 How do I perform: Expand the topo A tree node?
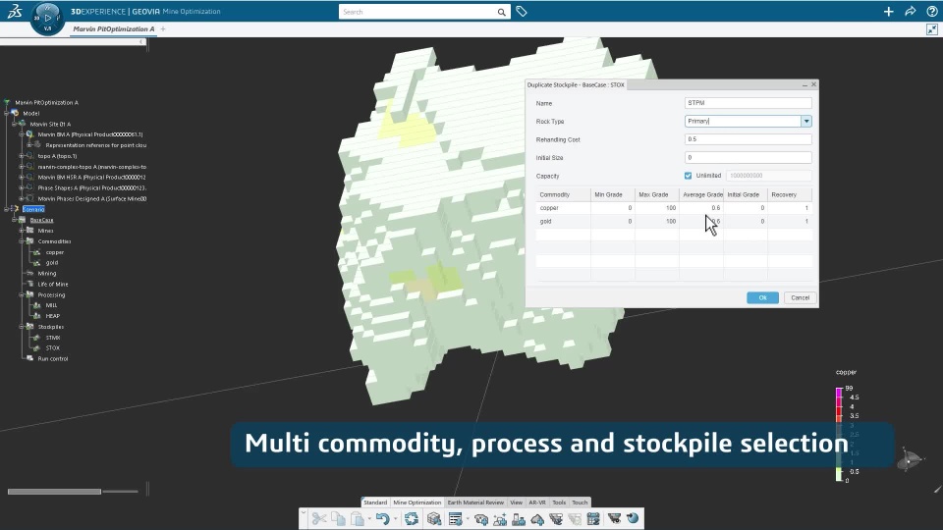tap(22, 156)
